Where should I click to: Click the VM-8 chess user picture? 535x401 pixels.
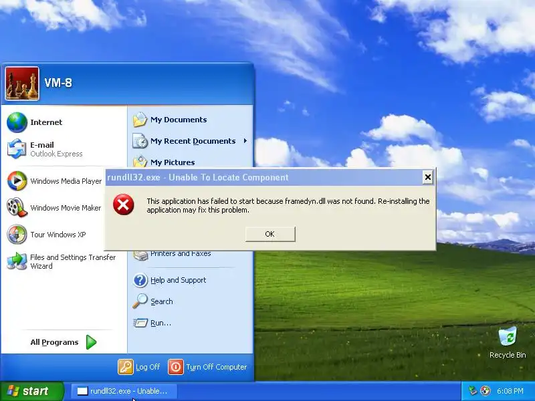(x=22, y=84)
